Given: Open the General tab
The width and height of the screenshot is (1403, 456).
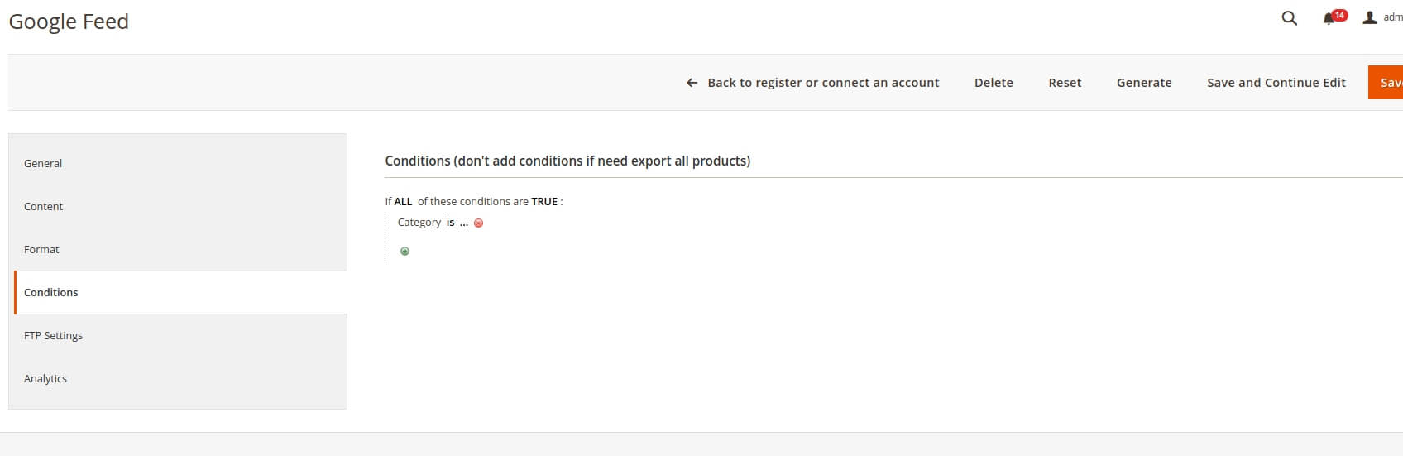Looking at the screenshot, I should click(x=43, y=164).
